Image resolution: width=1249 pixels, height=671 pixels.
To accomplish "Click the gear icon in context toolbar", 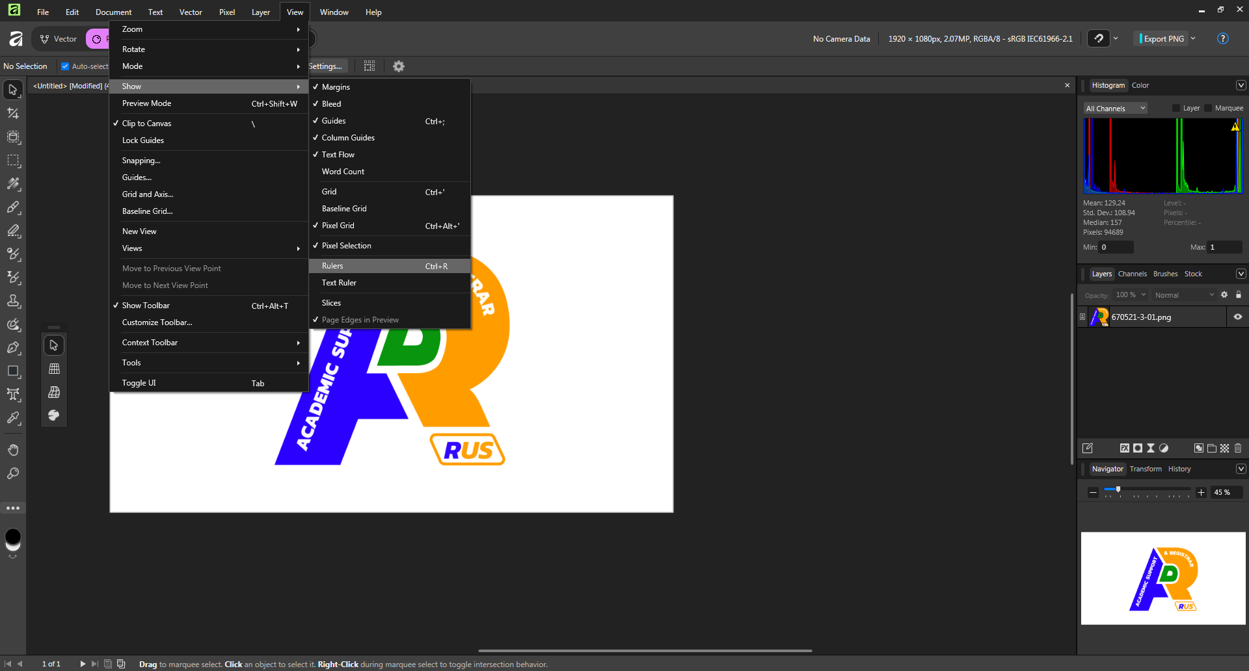I will click(x=399, y=66).
